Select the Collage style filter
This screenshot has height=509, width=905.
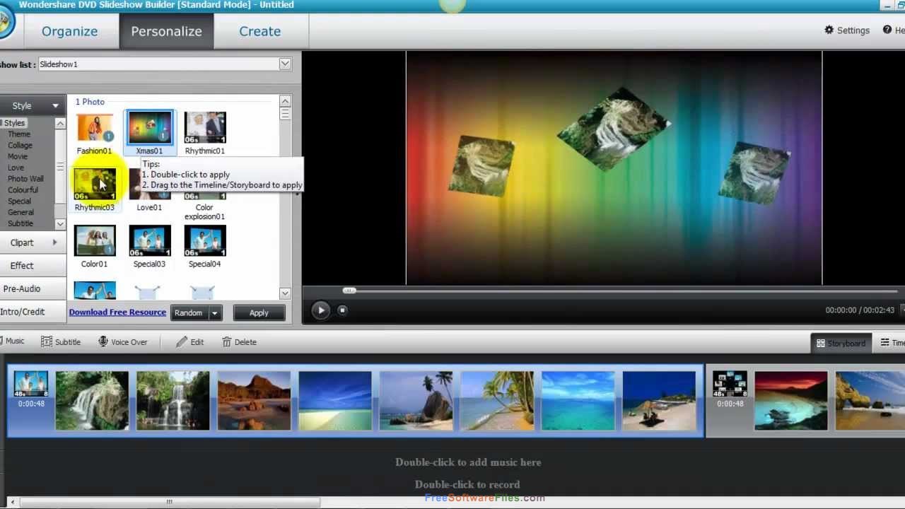[x=20, y=146]
